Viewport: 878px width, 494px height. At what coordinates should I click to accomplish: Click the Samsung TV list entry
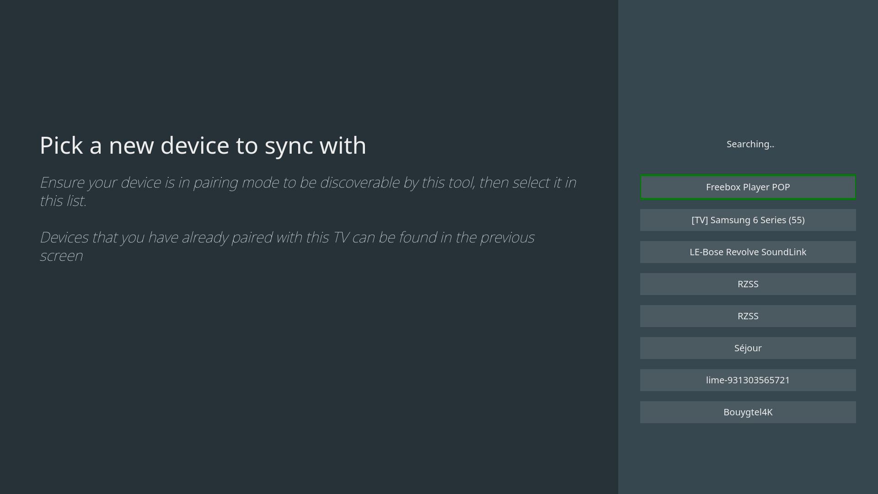[x=748, y=220]
